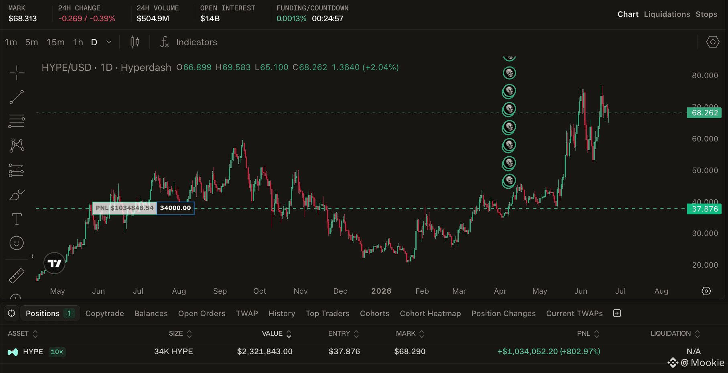Viewport: 728px width, 373px height.
Task: Sort positions by ENTRY column
Action: click(x=344, y=334)
